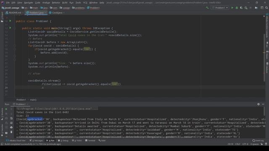Run Problem1 with the green toolbar arrow
The height and width of the screenshot is (151, 269).
(x=232, y=8)
